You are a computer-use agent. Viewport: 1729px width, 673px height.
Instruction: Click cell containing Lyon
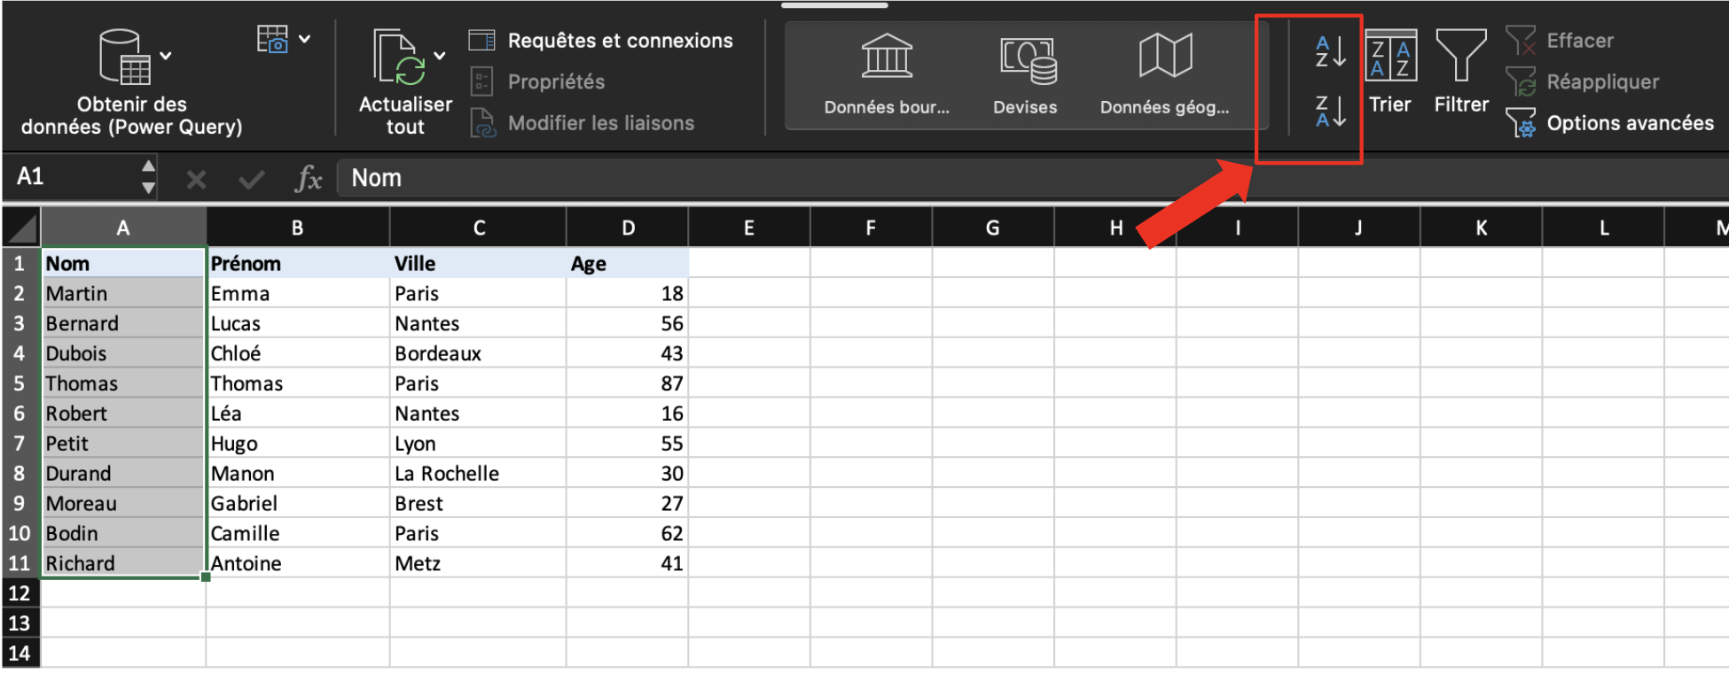(478, 444)
